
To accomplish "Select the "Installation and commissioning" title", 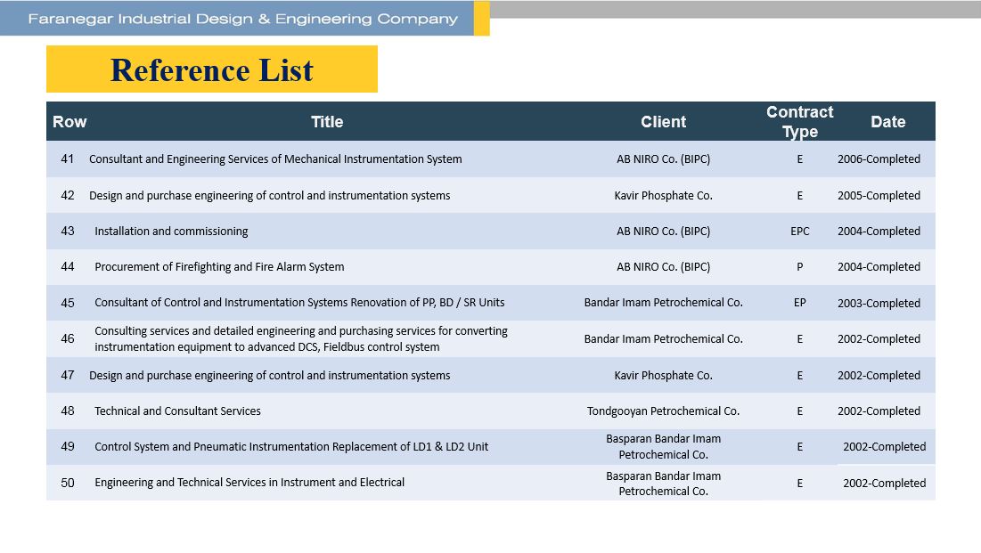I will click(171, 231).
